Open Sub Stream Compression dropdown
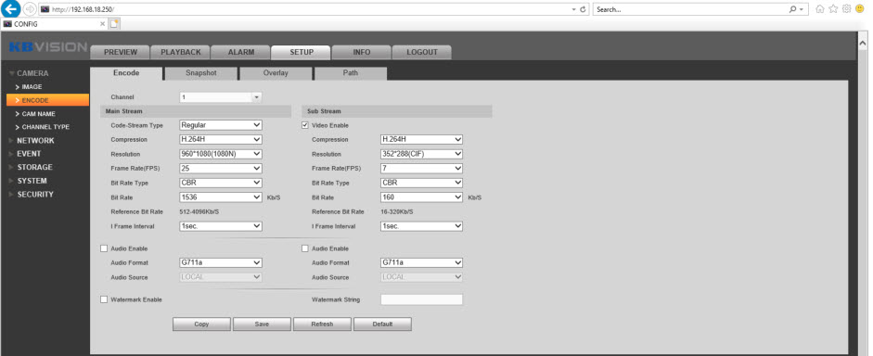This screenshot has height=356, width=873. [x=421, y=140]
